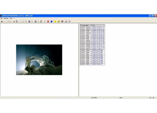Click the Designation column header
Screen dimensions: 157x113
(x=85, y=25)
